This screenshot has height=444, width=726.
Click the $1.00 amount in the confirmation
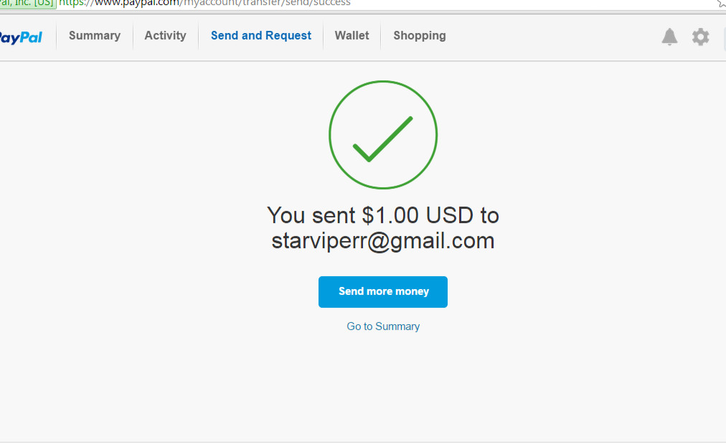coord(390,215)
